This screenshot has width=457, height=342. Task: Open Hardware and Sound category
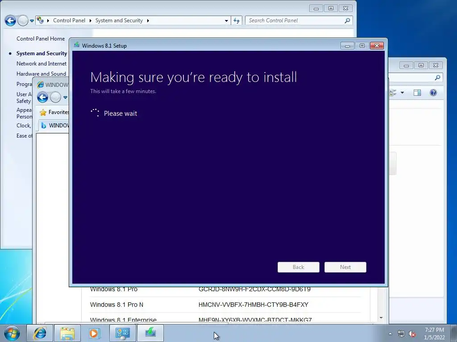(41, 73)
